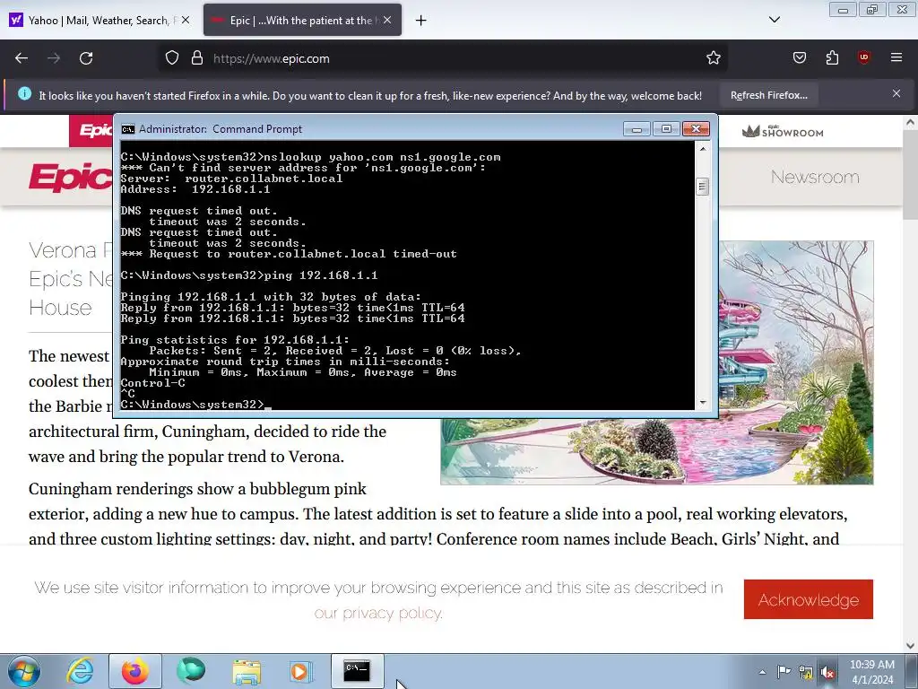Click the muted volume speaker tray icon
The width and height of the screenshot is (918, 689).
[x=827, y=673]
